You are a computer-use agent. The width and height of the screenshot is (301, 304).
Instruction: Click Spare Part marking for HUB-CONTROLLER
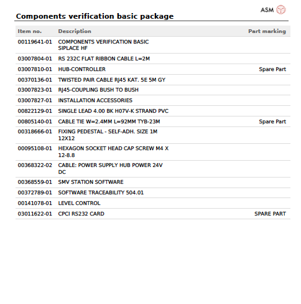[272, 69]
